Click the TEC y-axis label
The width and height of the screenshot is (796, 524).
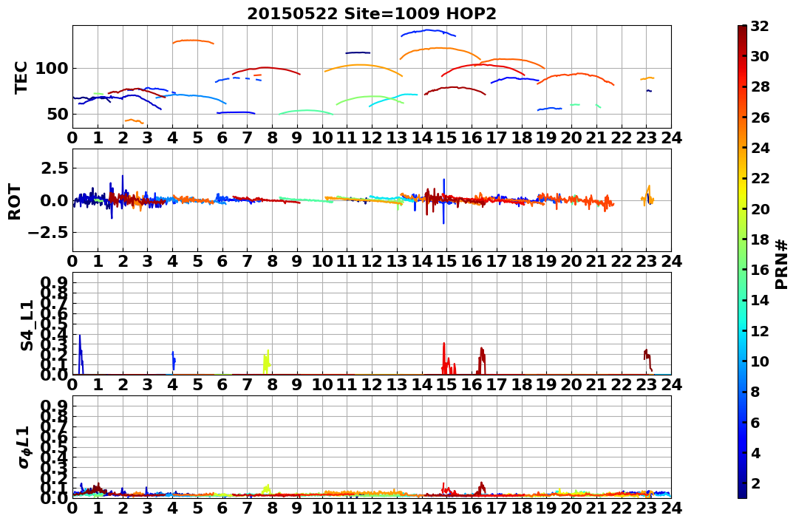pyautogui.click(x=21, y=78)
